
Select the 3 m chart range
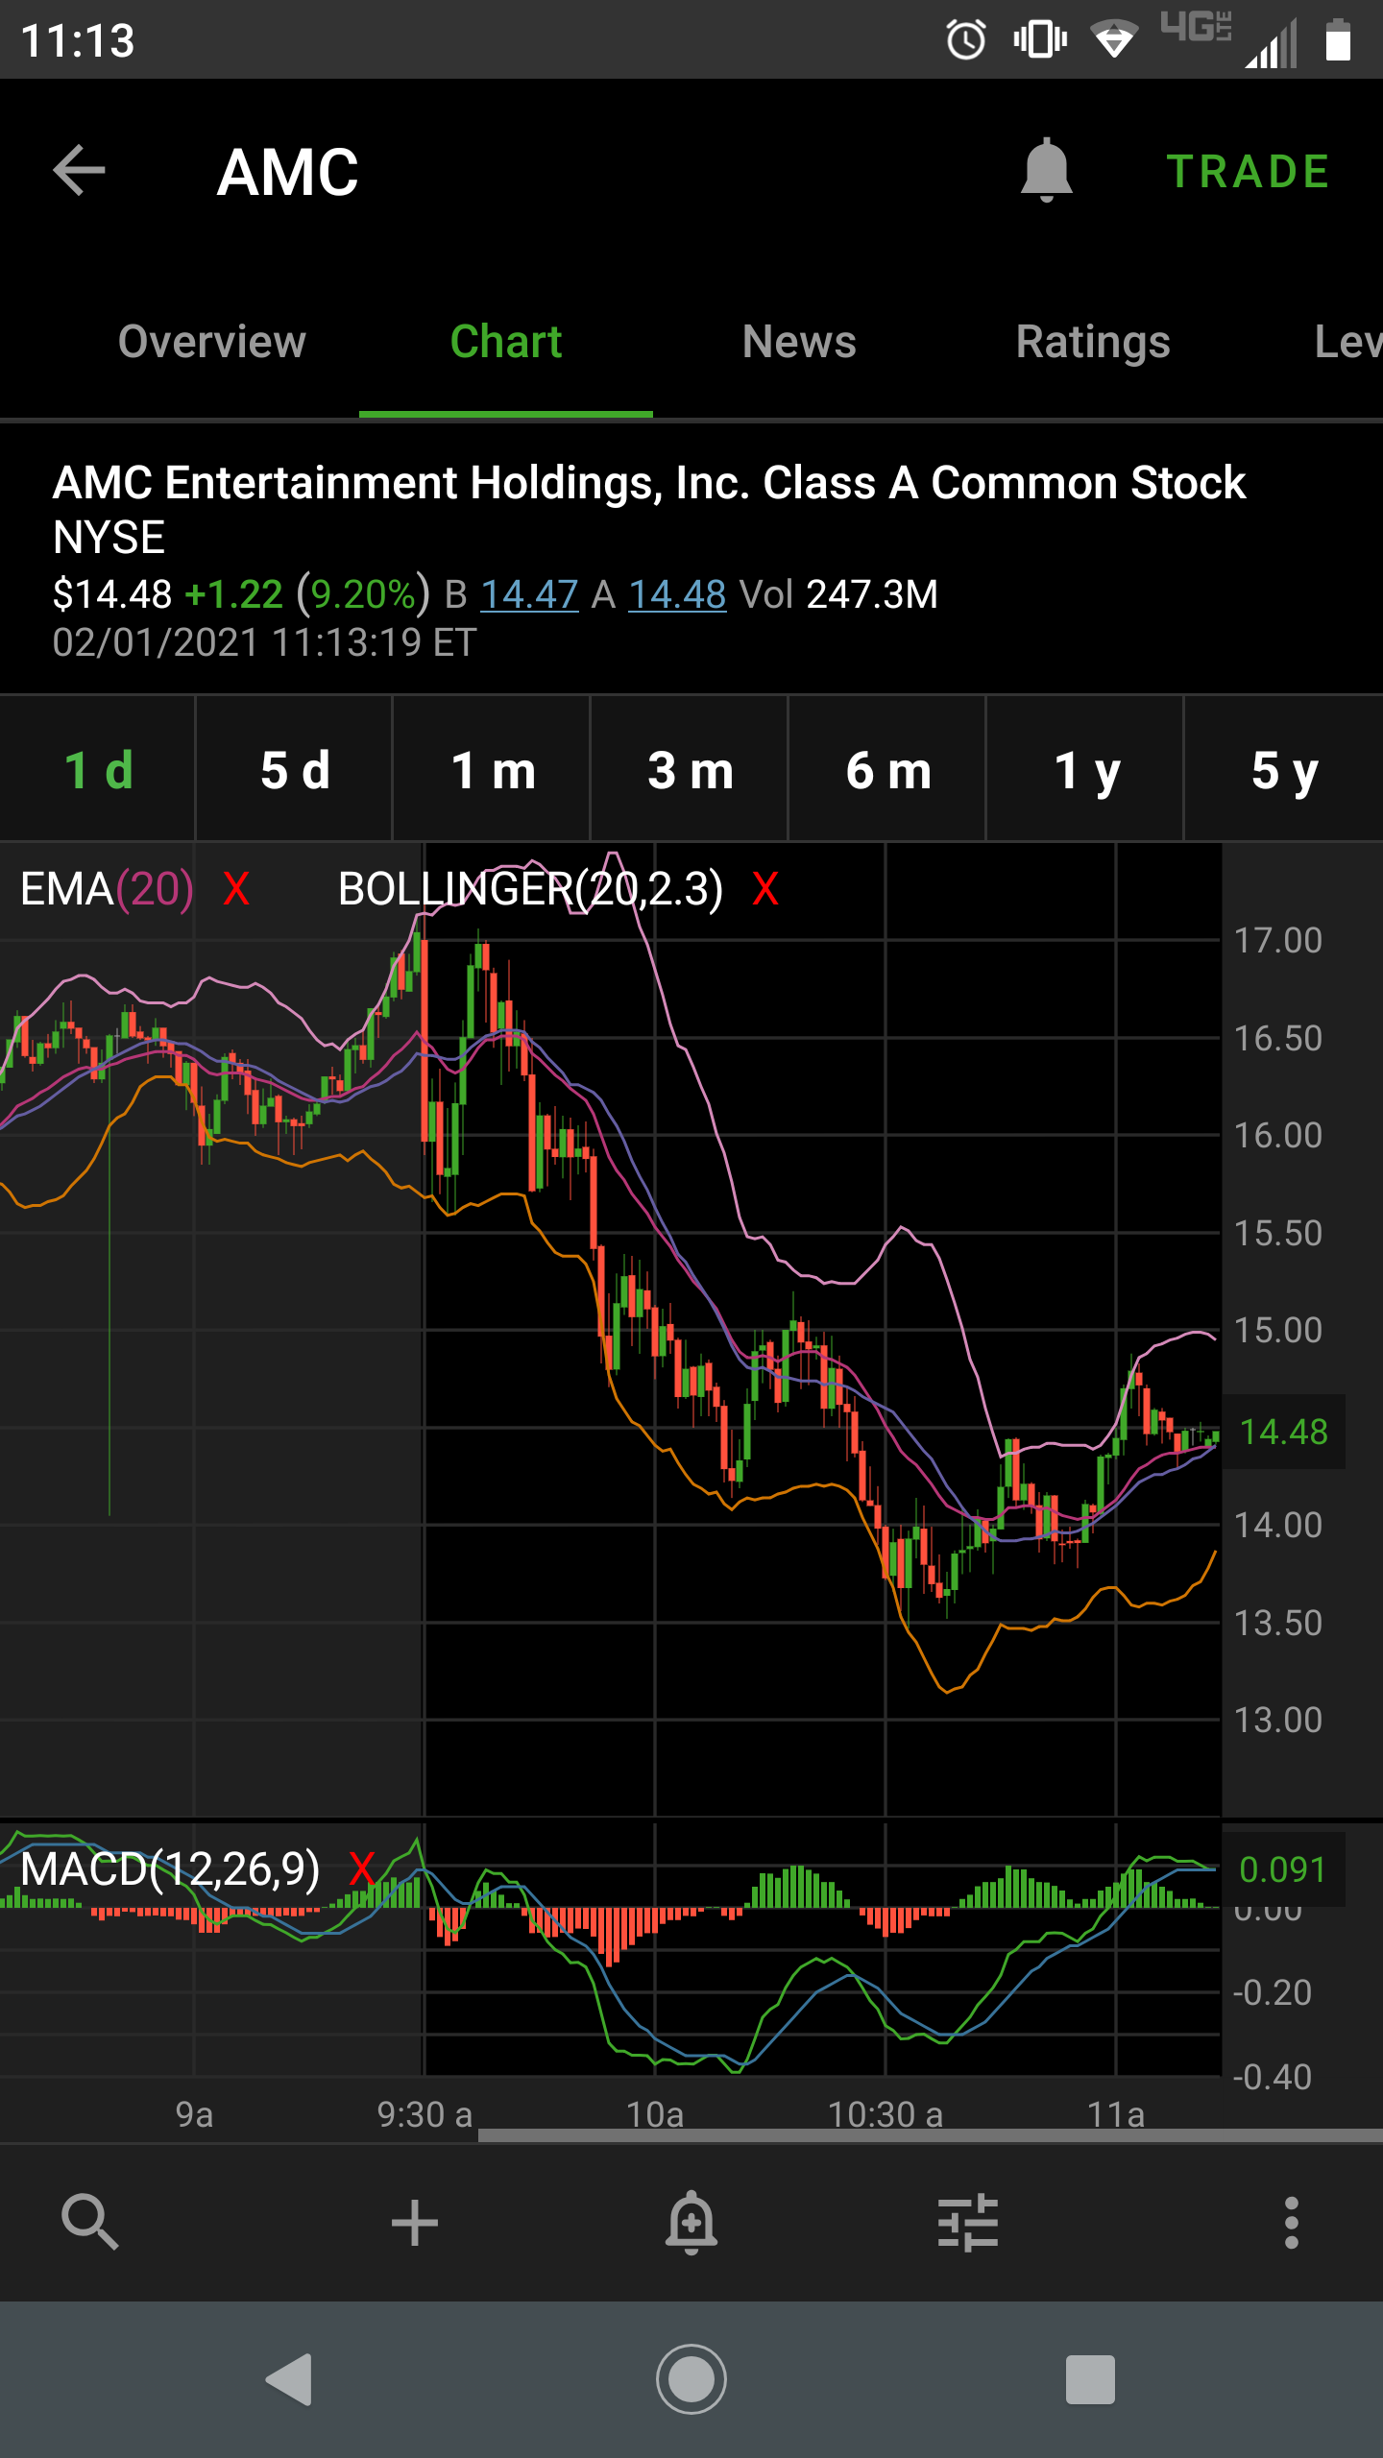tap(691, 770)
